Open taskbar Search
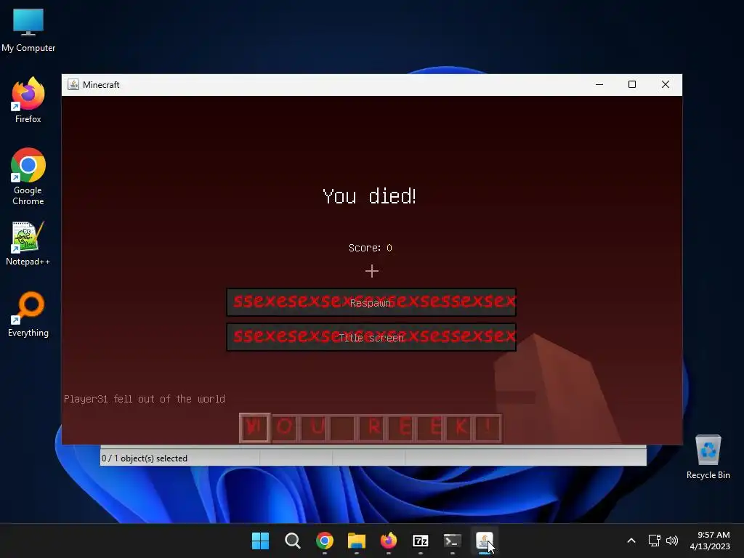Screen dimensions: 744x558 click(292, 541)
